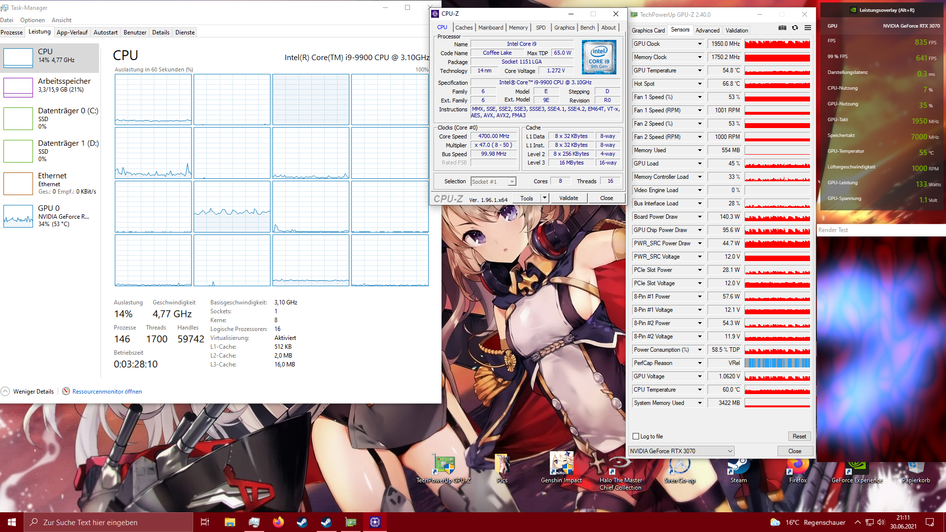Expand the GPU Clock sensor dropdown

700,44
